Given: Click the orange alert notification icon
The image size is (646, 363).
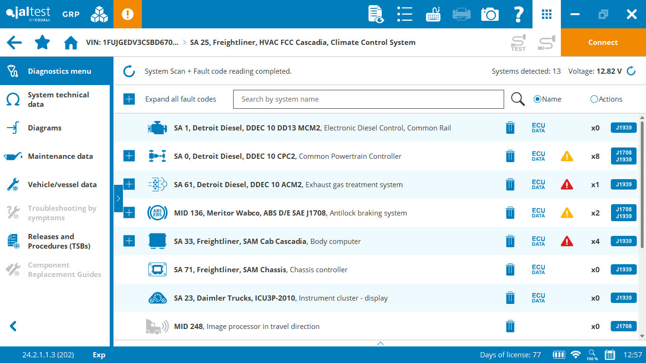Looking at the screenshot, I should [128, 14].
